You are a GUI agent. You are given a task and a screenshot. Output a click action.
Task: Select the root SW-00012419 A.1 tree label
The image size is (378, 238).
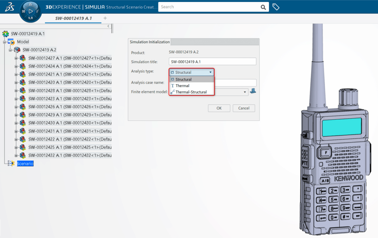point(28,34)
